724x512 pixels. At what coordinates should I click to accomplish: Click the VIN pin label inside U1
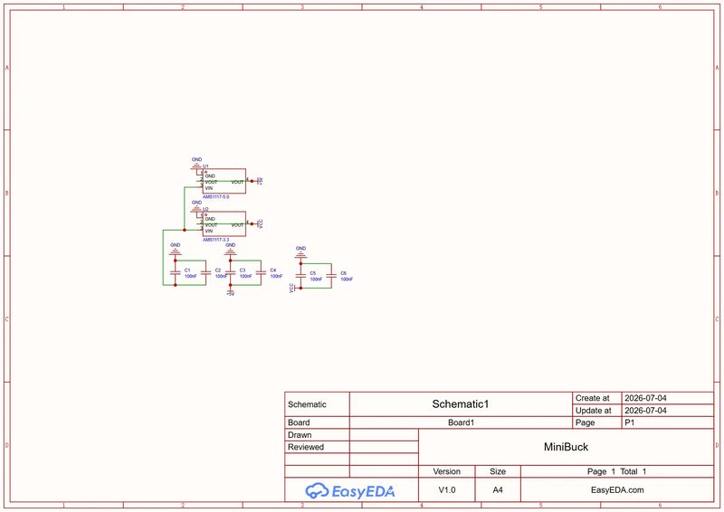pos(209,188)
